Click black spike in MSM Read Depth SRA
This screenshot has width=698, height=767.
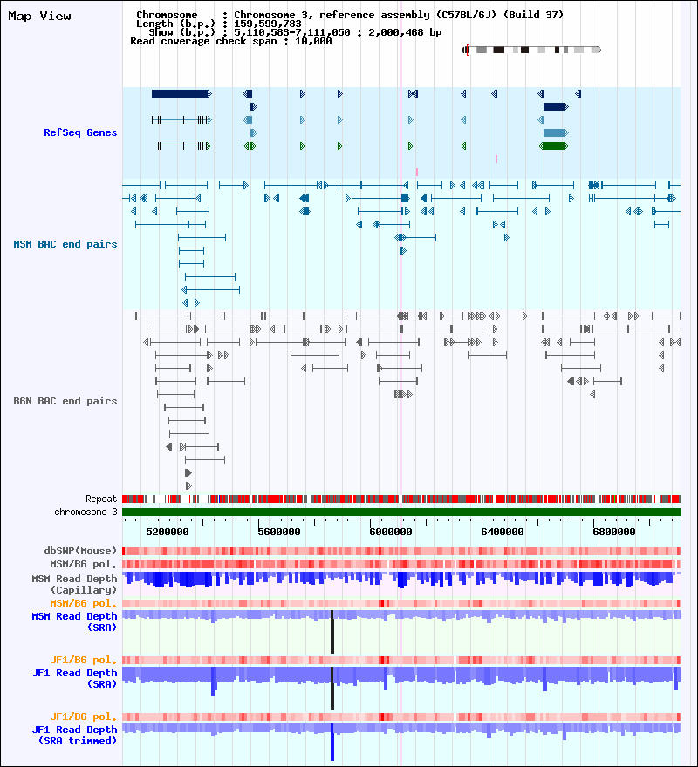pyautogui.click(x=332, y=632)
